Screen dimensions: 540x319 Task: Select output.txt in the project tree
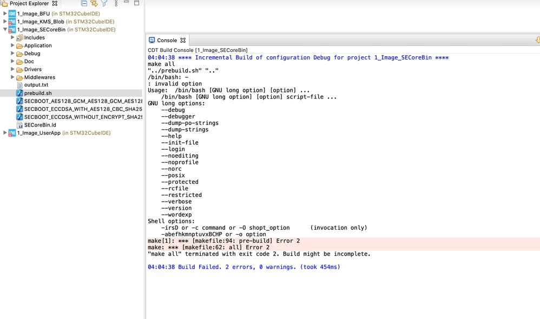coord(36,85)
